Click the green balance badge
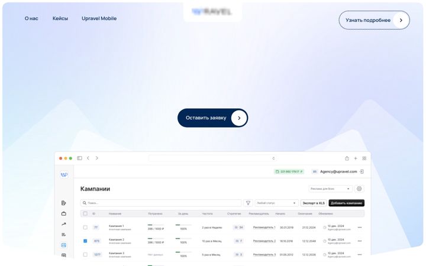 (289, 171)
